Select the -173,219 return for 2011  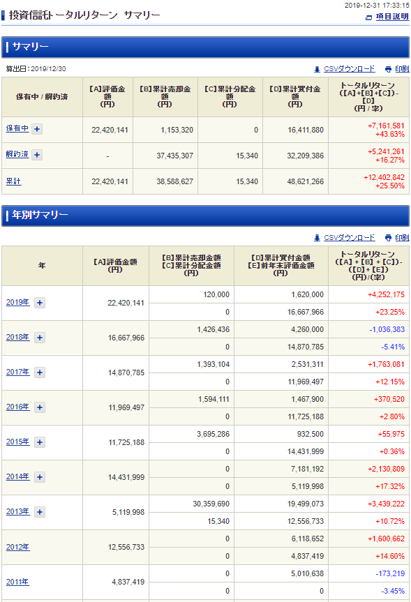point(390,573)
